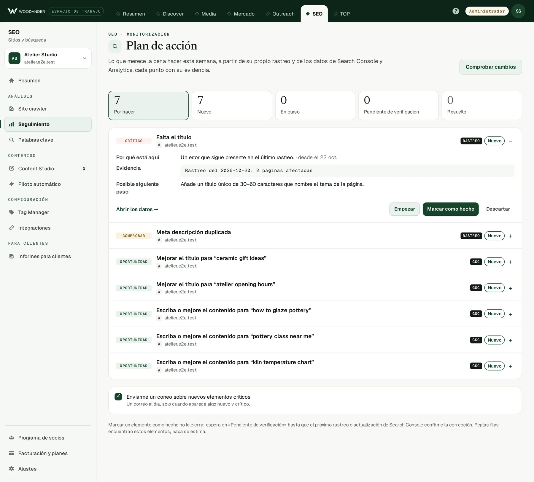534x482 pixels.
Task: Filter by the Nuevo status card
Action: click(232, 105)
